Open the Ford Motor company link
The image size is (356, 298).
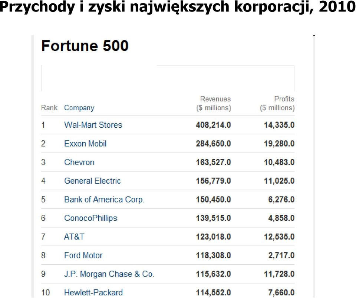83,255
